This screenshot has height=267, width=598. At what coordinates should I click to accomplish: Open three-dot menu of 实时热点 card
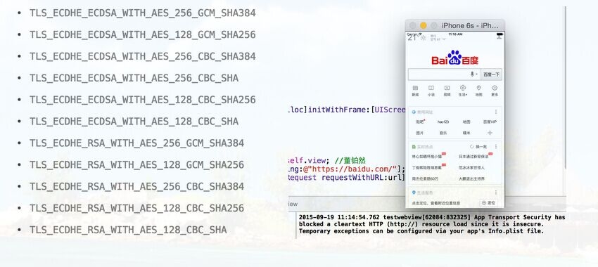coord(496,147)
